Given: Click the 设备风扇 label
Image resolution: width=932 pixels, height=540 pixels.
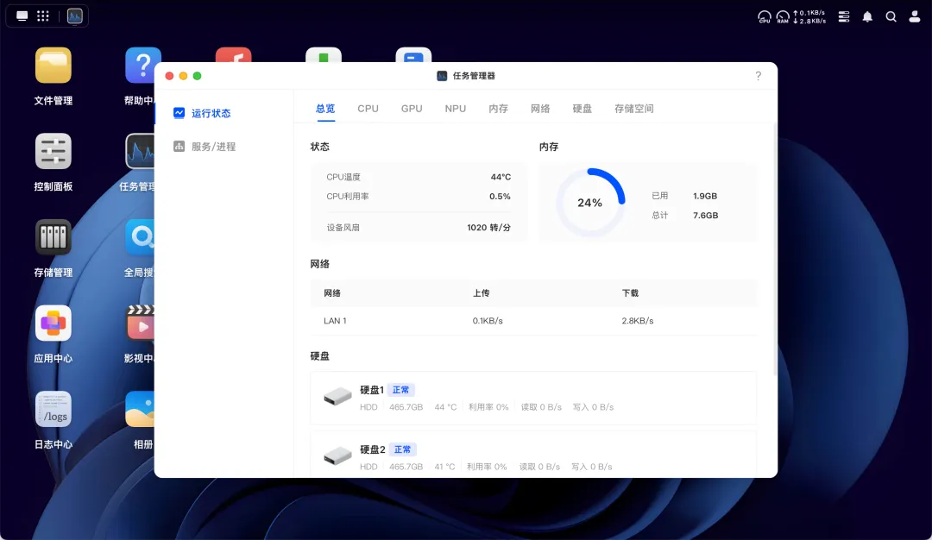Looking at the screenshot, I should [343, 228].
